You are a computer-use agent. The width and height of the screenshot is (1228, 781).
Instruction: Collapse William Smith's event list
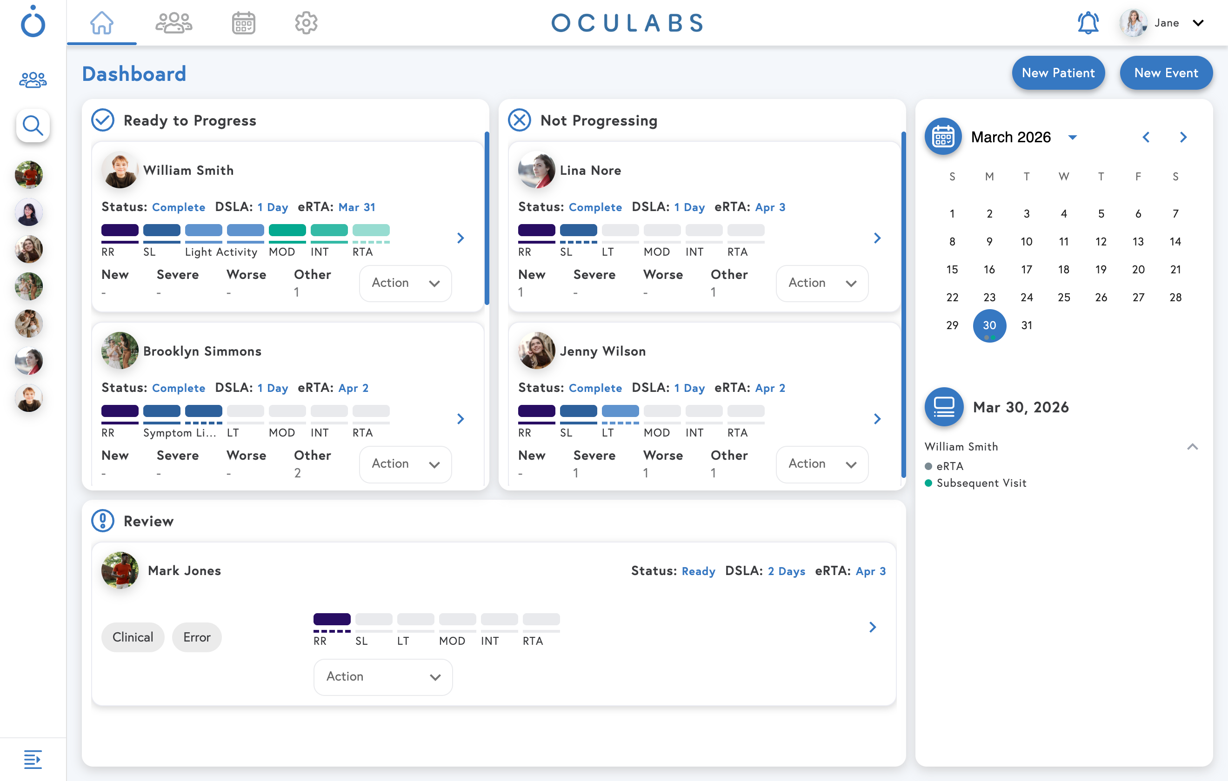tap(1192, 447)
